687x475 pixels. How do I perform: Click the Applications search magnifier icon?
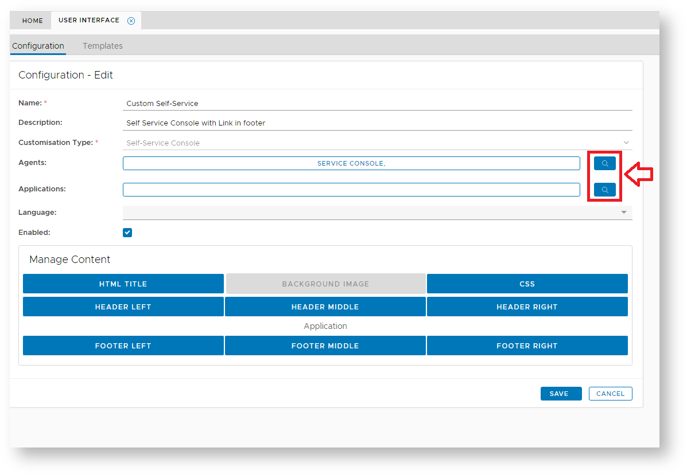pyautogui.click(x=604, y=190)
